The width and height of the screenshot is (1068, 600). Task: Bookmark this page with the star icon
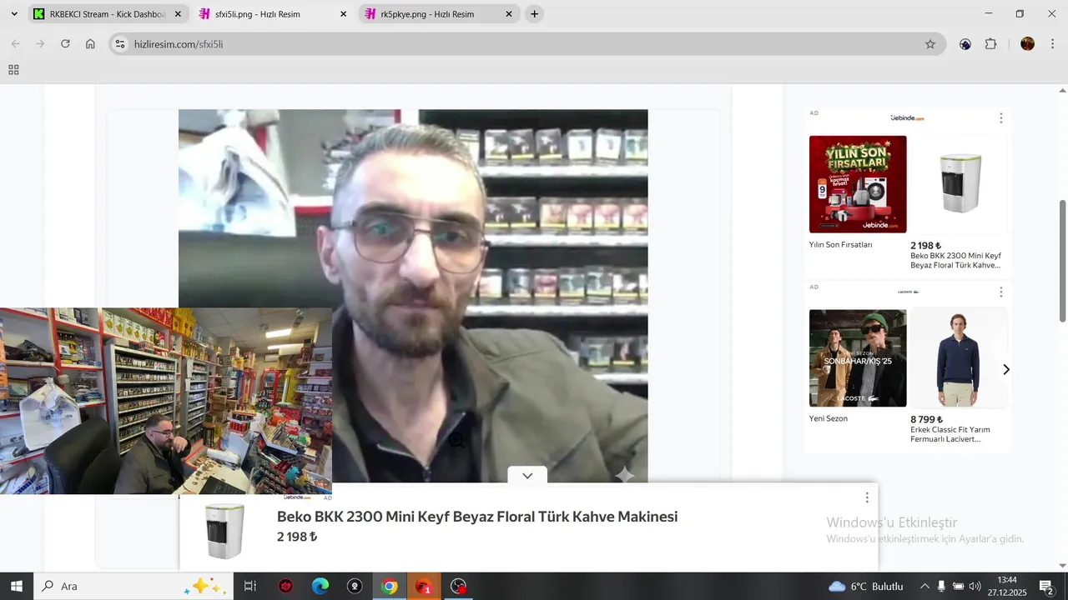coord(930,44)
